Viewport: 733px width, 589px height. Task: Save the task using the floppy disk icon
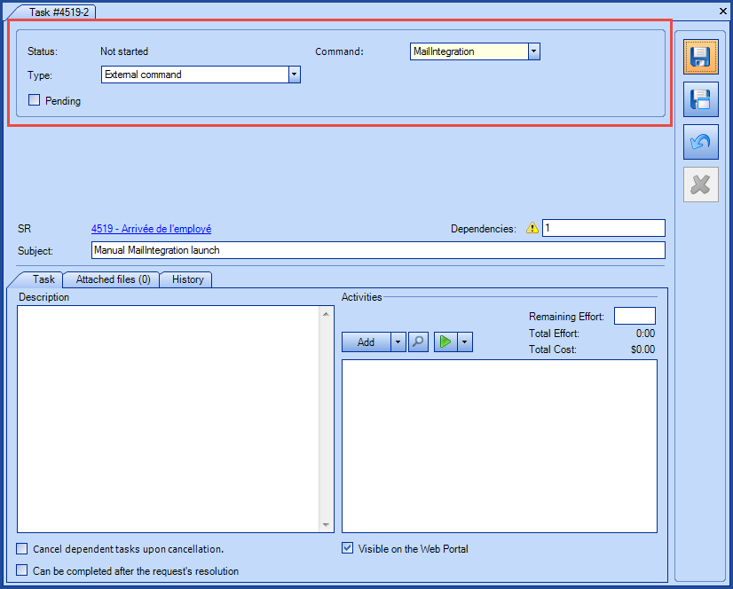700,56
